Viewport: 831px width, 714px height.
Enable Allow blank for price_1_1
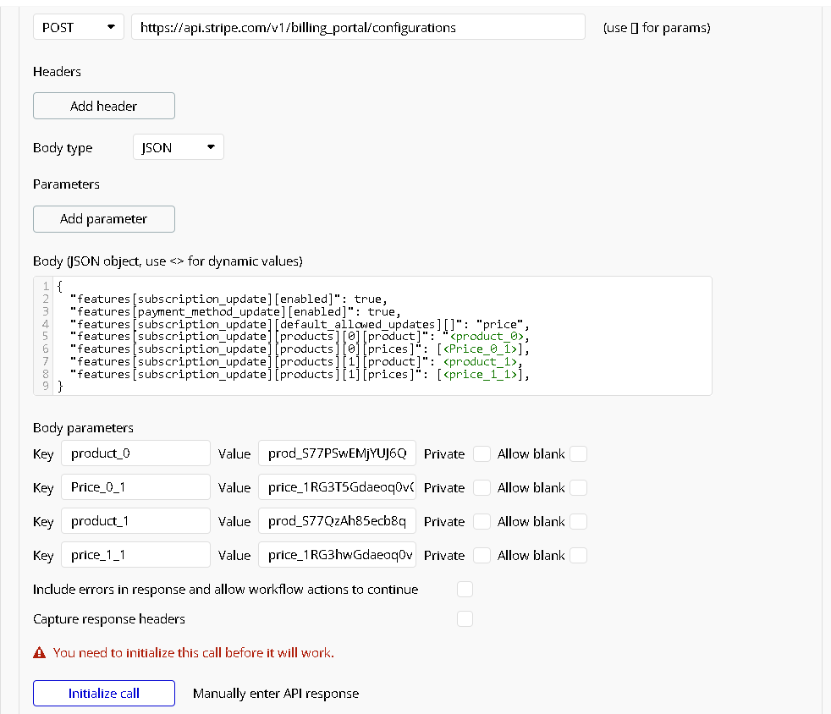579,556
